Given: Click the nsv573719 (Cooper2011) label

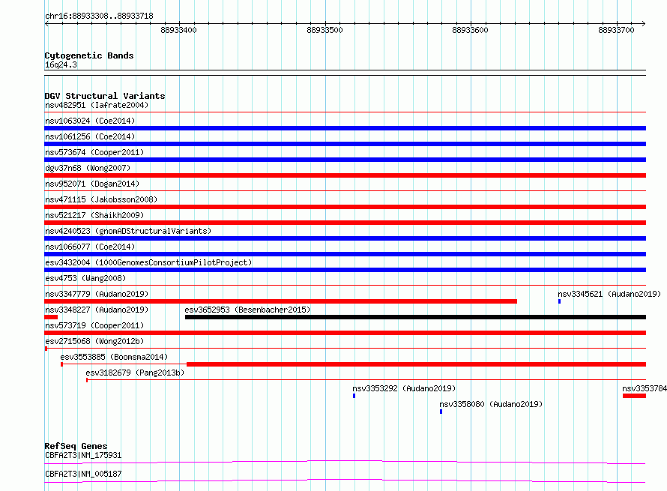Looking at the screenshot, I should pos(94,325).
